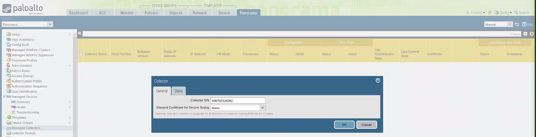Click the Summary icon under Managed Devices
Image resolution: width=536 pixels, height=137 pixels.
coord(13,102)
